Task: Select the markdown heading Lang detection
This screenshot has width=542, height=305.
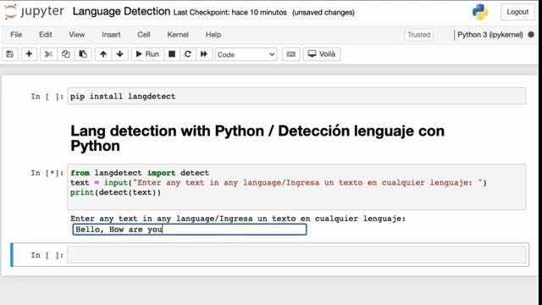Action: point(257,138)
